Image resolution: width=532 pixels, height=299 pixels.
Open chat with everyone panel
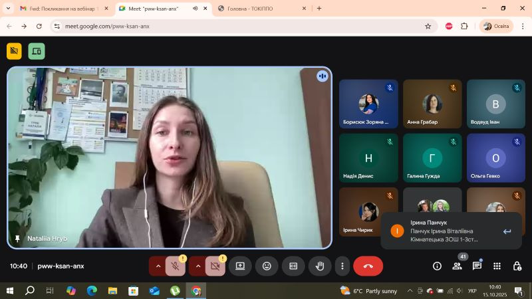pos(477,266)
